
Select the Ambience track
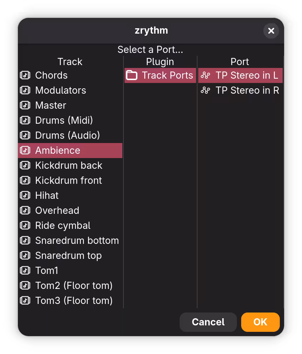(57, 150)
